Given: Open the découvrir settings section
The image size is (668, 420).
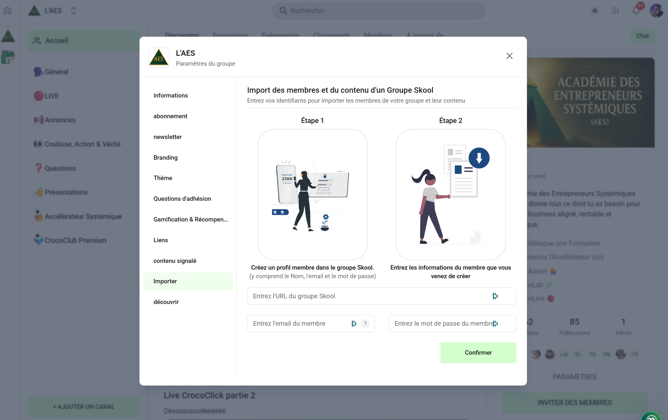Looking at the screenshot, I should (x=188, y=302).
